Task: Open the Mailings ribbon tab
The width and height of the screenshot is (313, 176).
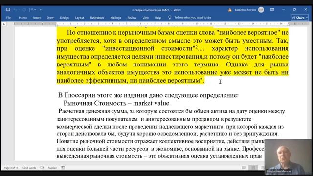Action: [115, 18]
